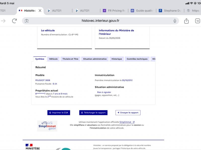Image resolution: width=201 pixels, height=150 pixels.
Task: Switch to the Guide qualité tab
Action: pyautogui.click(x=142, y=10)
